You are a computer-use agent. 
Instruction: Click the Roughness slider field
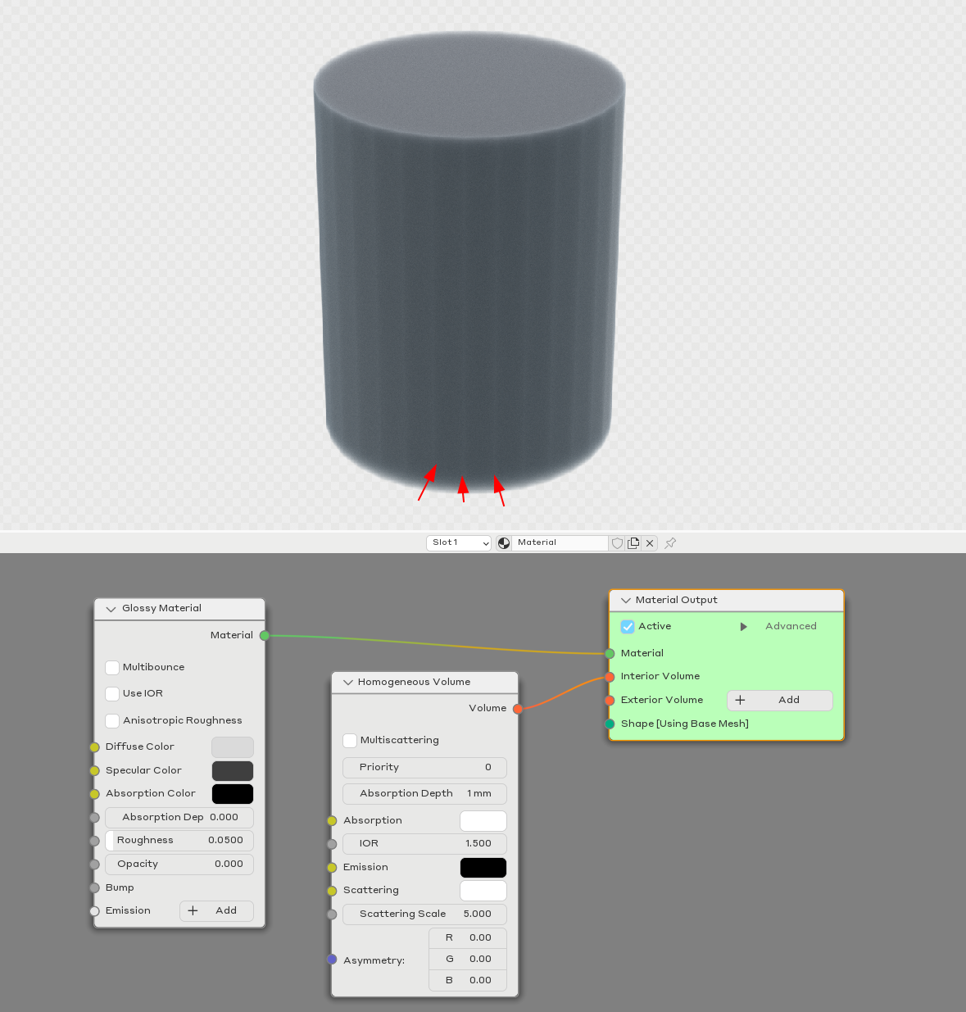(x=179, y=841)
